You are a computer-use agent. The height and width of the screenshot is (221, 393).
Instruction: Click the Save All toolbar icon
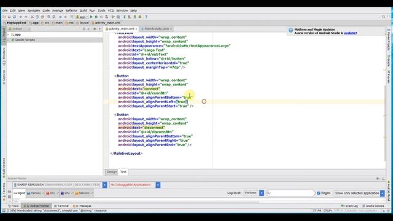9,17
